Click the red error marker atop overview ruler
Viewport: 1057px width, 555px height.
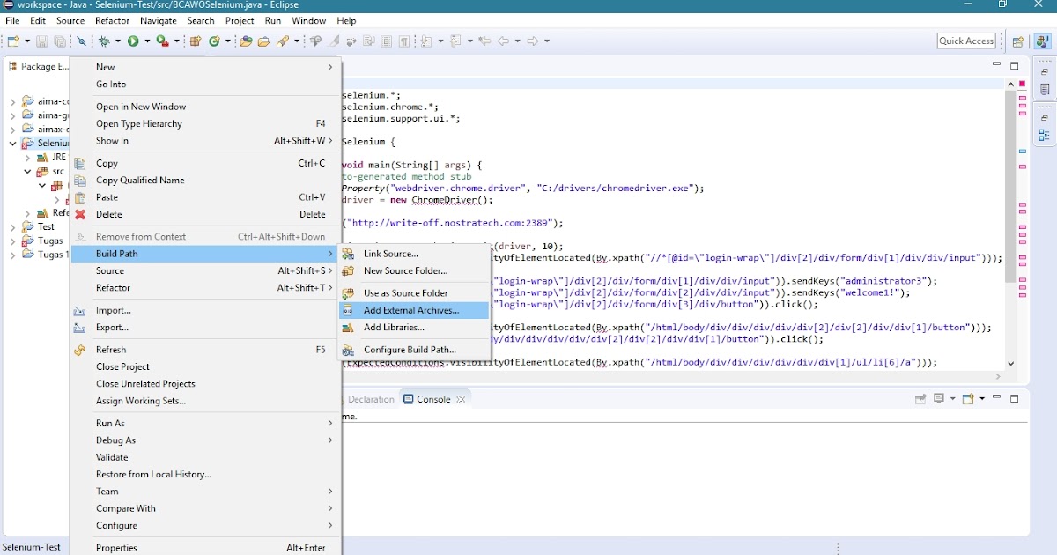1023,84
